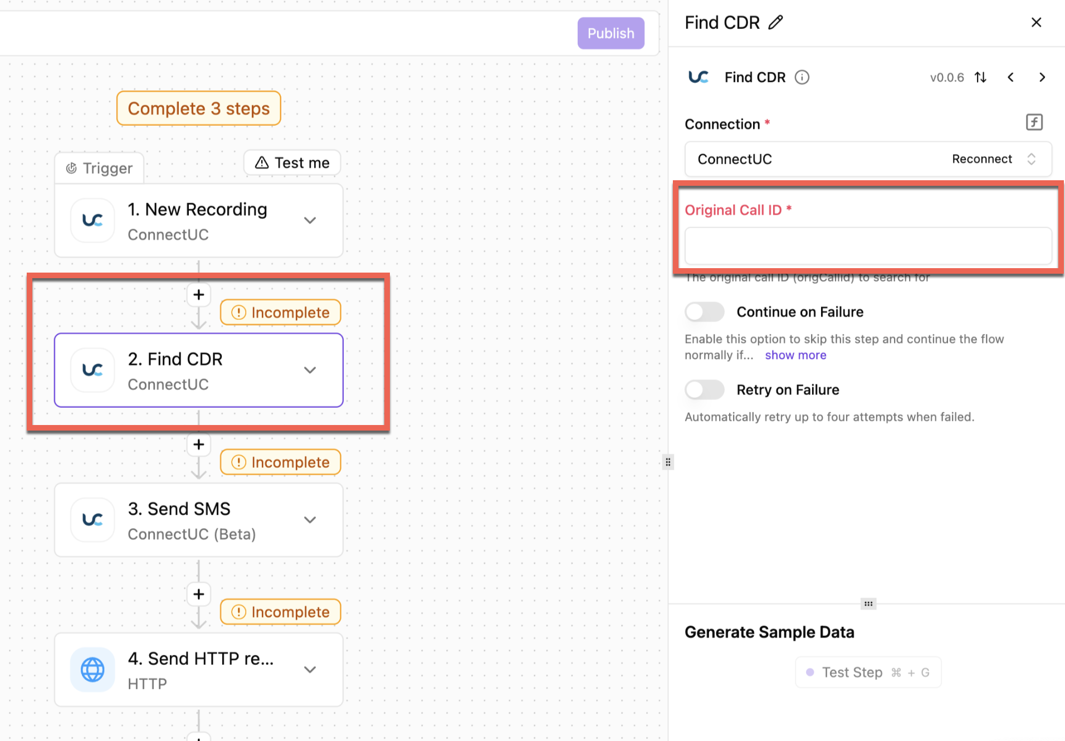This screenshot has width=1065, height=741.
Task: Click the warning icon in Test me button
Action: tap(262, 162)
